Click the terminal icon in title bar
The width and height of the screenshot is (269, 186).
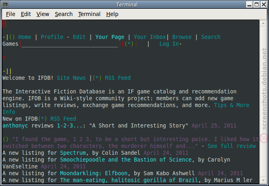5,4
